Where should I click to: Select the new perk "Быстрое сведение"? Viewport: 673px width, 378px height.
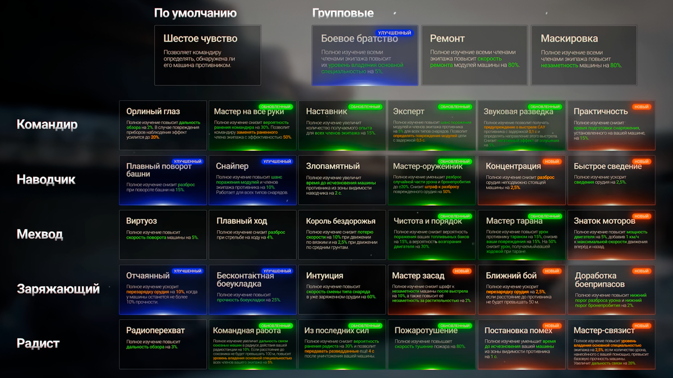611,179
